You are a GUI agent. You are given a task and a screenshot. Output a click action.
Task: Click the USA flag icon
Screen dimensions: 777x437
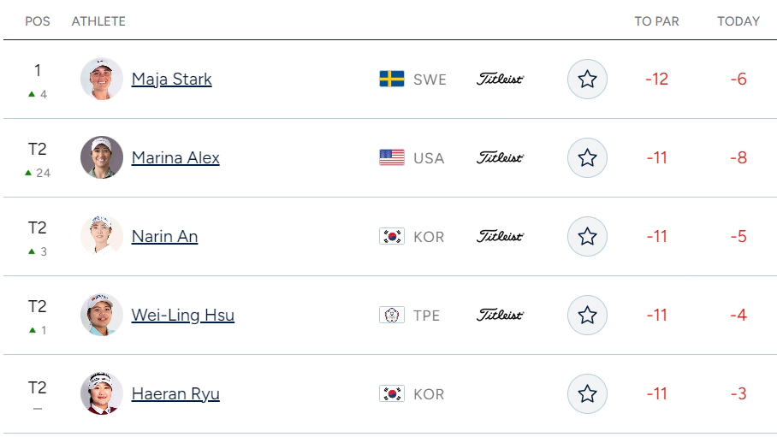click(392, 157)
